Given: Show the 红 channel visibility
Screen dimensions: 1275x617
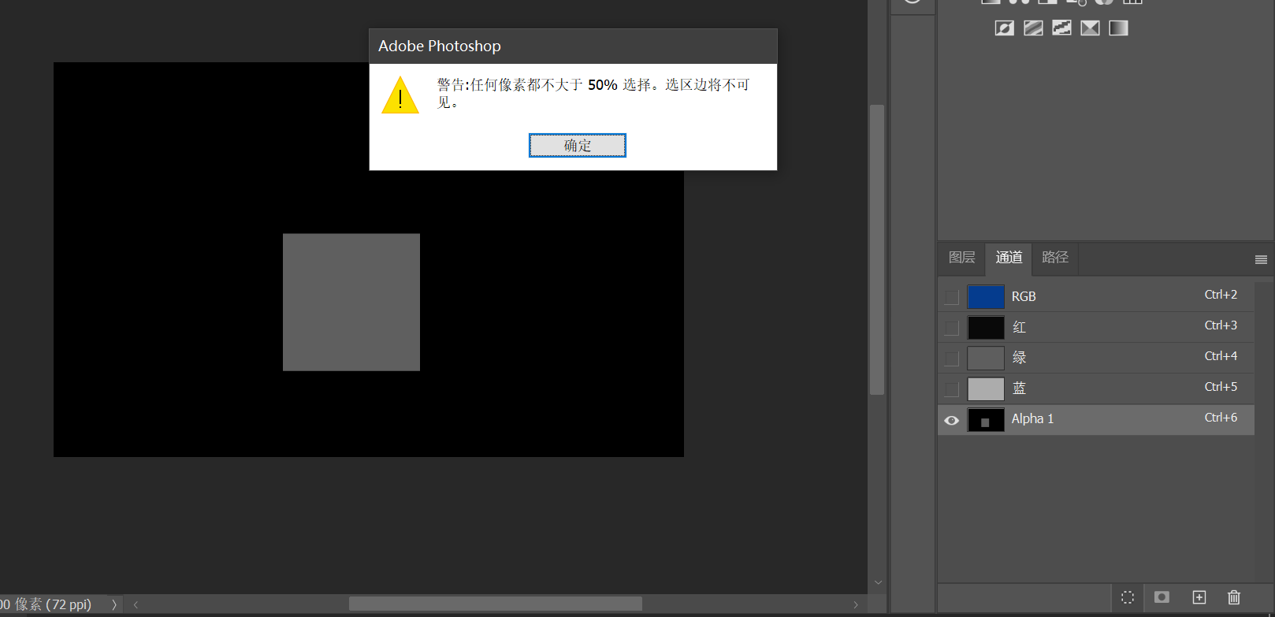Looking at the screenshot, I should tap(952, 328).
